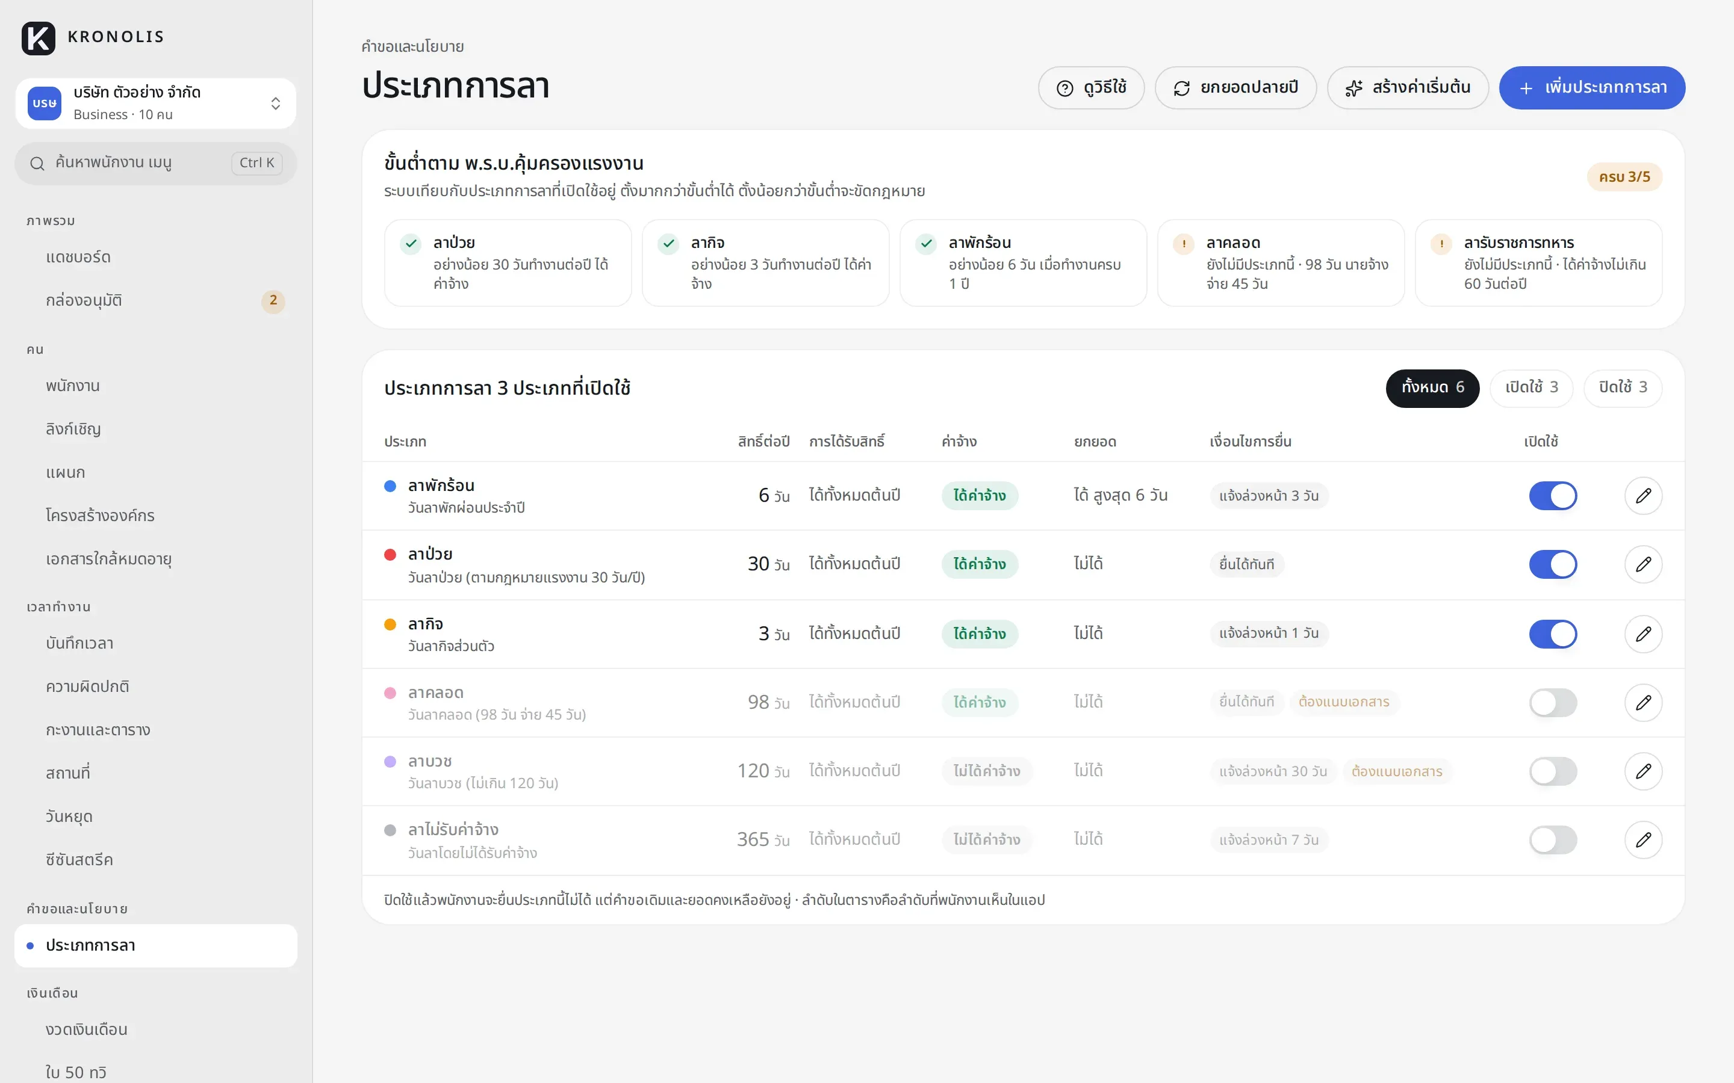Click the check icon on ลากิจ minimum card

[x=668, y=244]
